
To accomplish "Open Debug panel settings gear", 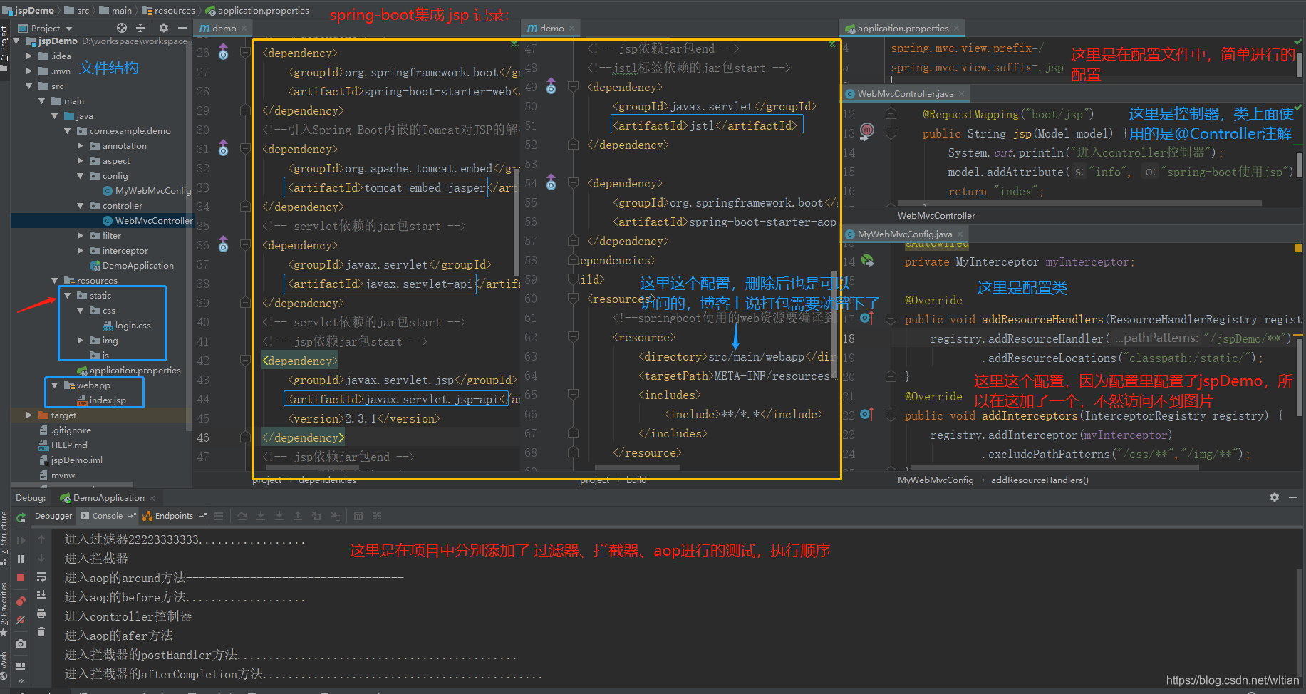I will pos(1275,497).
